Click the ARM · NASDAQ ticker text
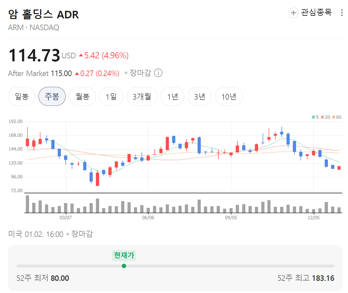The width and height of the screenshot is (348, 293). point(33,28)
